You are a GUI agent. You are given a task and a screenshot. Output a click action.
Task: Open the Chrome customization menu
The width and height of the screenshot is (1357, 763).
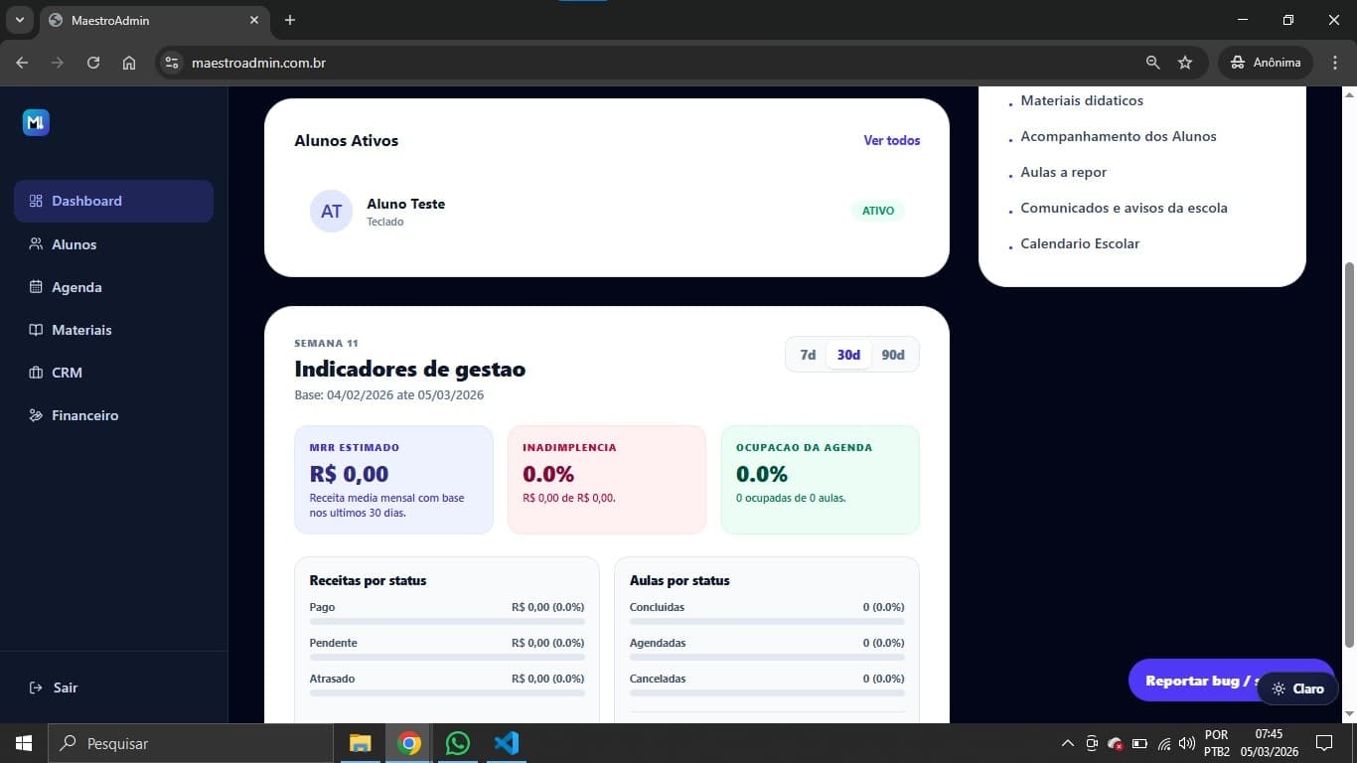click(x=1336, y=62)
